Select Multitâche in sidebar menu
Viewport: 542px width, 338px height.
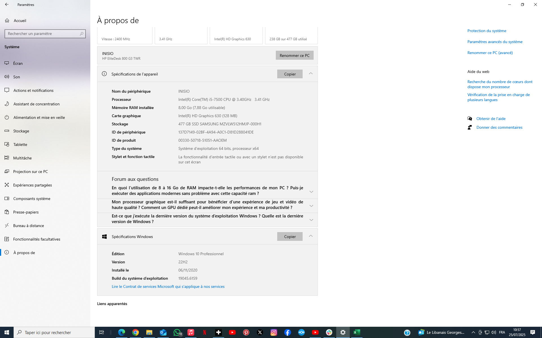(x=22, y=158)
